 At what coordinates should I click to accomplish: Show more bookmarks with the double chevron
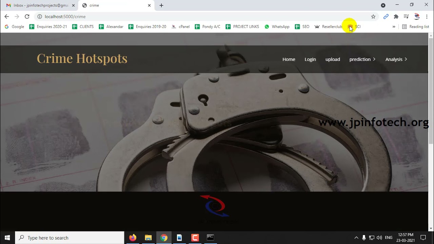[394, 27]
